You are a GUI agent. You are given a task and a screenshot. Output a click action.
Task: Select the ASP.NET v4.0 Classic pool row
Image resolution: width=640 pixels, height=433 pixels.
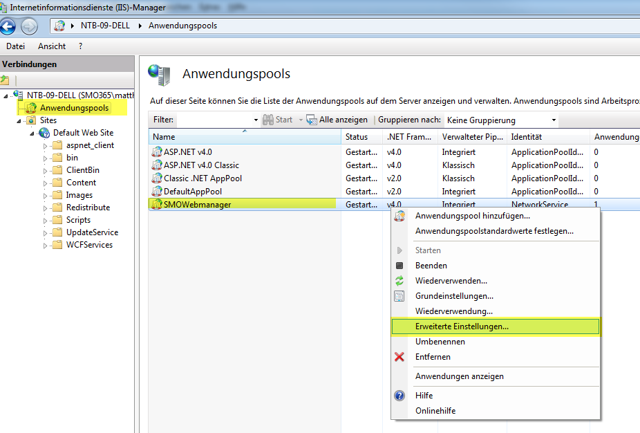(201, 165)
